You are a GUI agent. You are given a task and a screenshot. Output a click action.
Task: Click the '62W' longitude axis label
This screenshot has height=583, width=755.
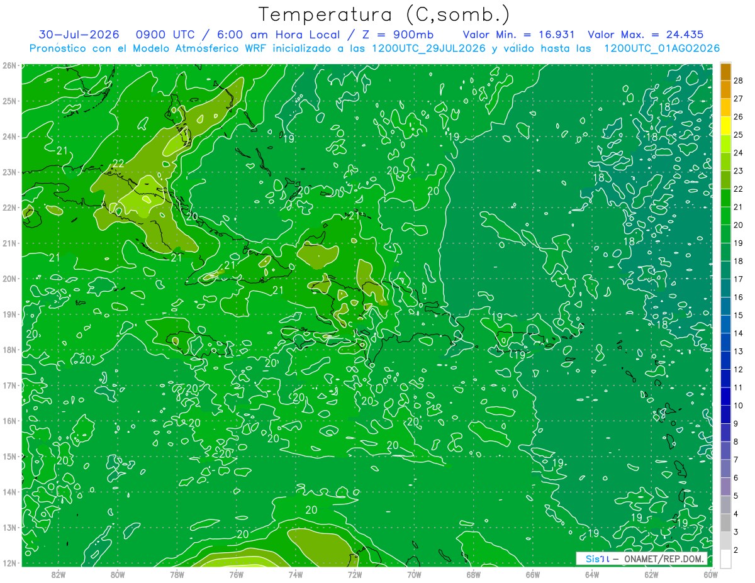click(651, 574)
